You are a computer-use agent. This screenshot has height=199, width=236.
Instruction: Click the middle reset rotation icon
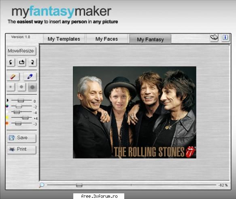click(21, 62)
